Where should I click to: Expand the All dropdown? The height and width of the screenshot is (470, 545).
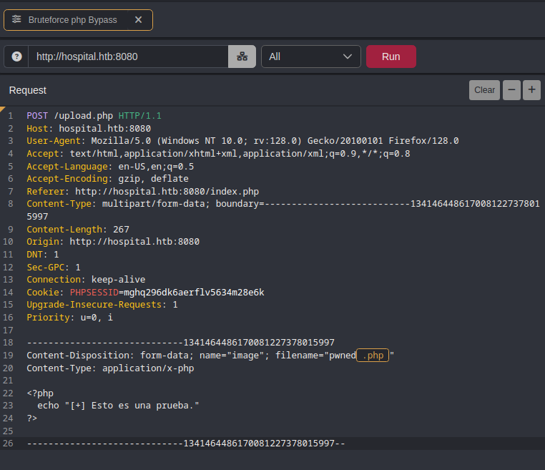[310, 57]
